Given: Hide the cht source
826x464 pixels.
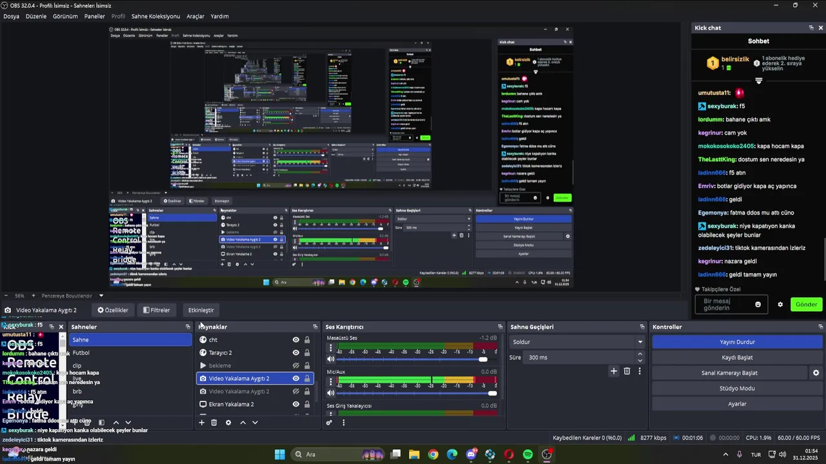Looking at the screenshot, I should coord(296,340).
